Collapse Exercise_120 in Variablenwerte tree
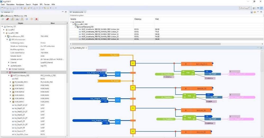 click(71, 22)
